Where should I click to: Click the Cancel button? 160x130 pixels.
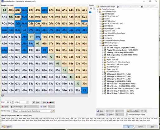[x=140, y=127]
